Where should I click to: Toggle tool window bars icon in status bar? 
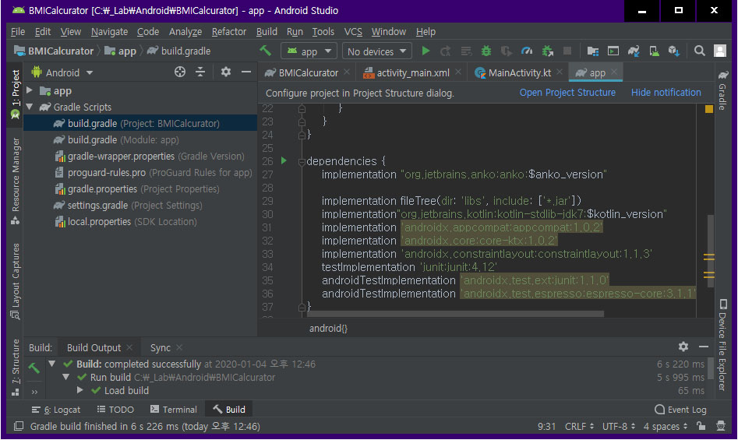(19, 426)
